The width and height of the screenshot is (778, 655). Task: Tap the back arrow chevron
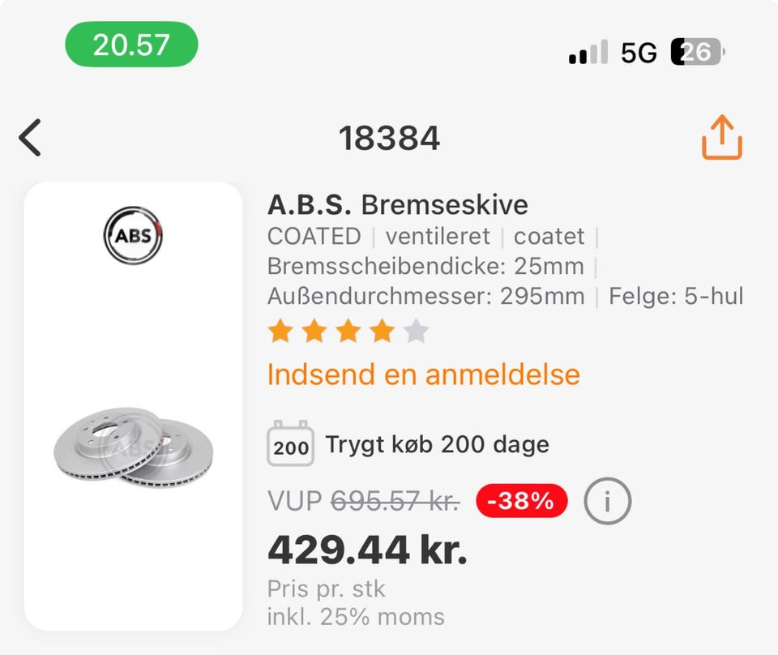coord(30,138)
